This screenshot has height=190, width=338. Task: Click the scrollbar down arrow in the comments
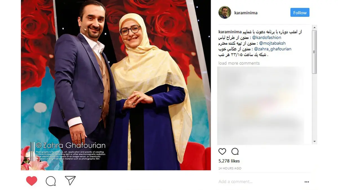coord(315,142)
